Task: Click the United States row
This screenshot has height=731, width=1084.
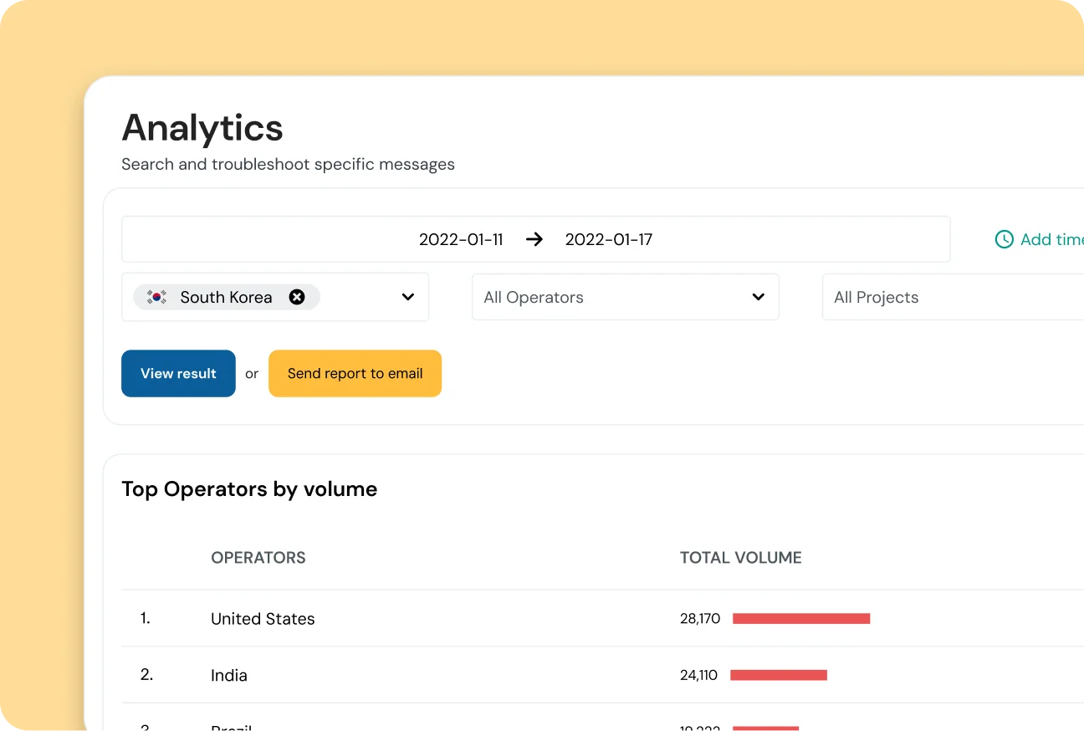Action: pyautogui.click(x=262, y=619)
